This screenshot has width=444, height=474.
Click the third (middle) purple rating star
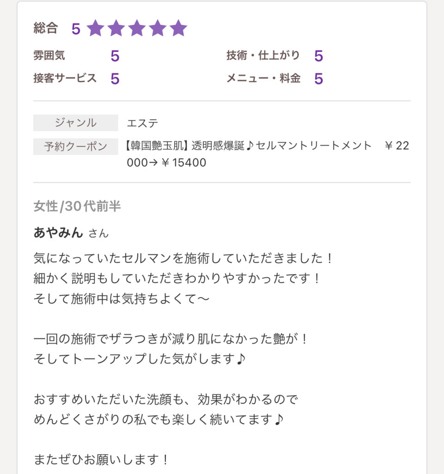point(137,28)
